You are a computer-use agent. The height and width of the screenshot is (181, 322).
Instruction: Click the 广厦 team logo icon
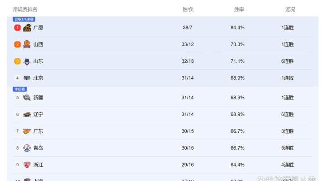(27, 28)
